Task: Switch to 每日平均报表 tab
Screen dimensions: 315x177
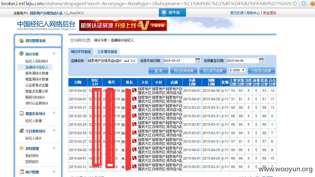Action: (x=81, y=52)
